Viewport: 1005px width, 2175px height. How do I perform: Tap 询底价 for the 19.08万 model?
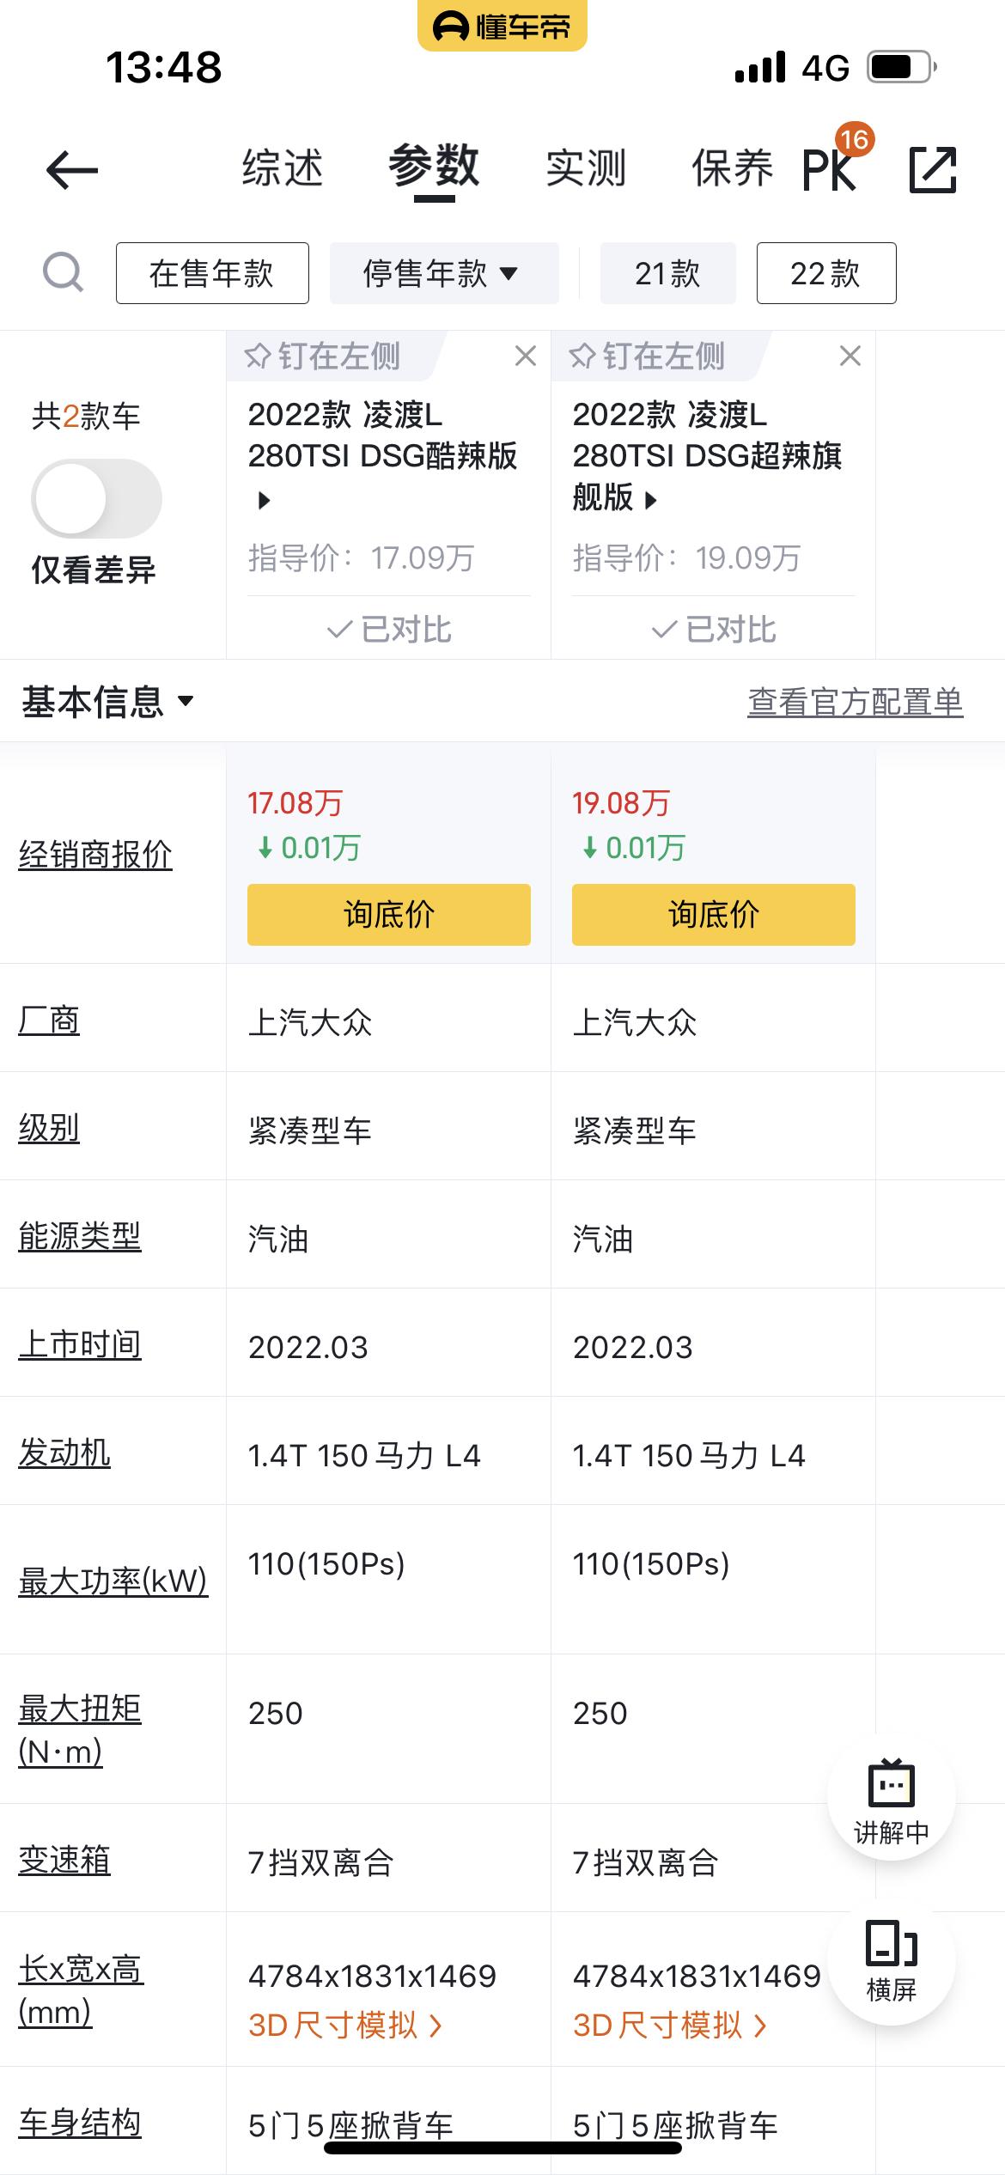pos(714,915)
